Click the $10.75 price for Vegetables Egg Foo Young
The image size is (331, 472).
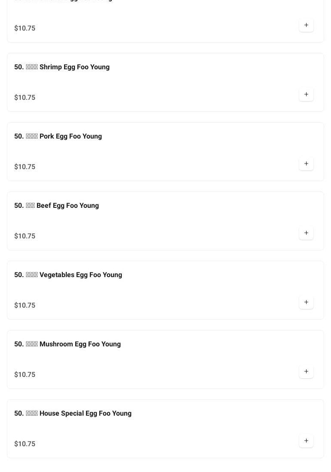25,305
